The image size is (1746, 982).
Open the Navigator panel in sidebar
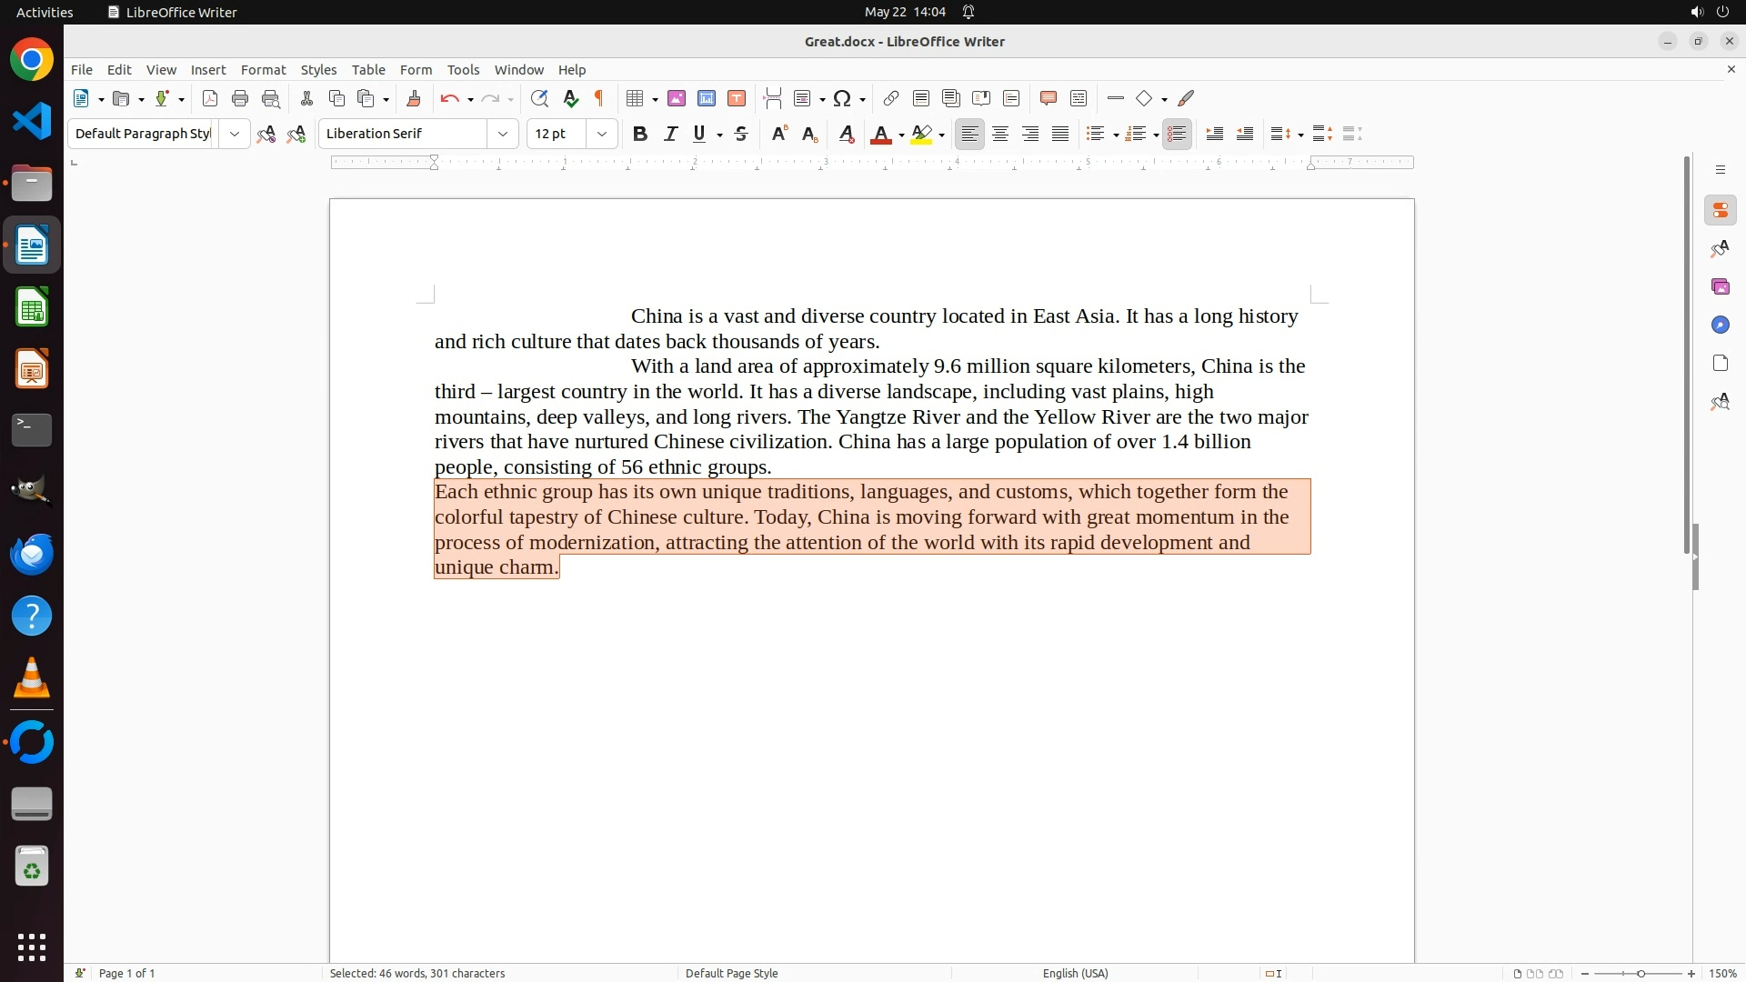tap(1720, 326)
